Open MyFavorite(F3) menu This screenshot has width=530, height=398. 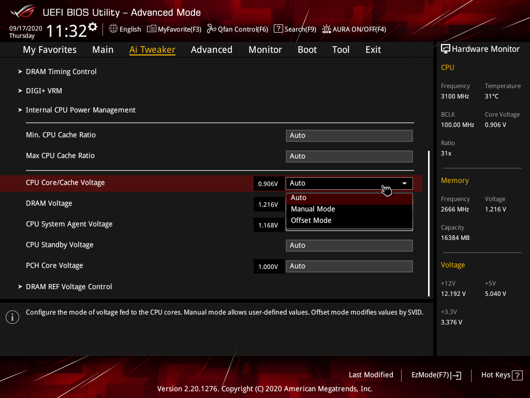(174, 29)
